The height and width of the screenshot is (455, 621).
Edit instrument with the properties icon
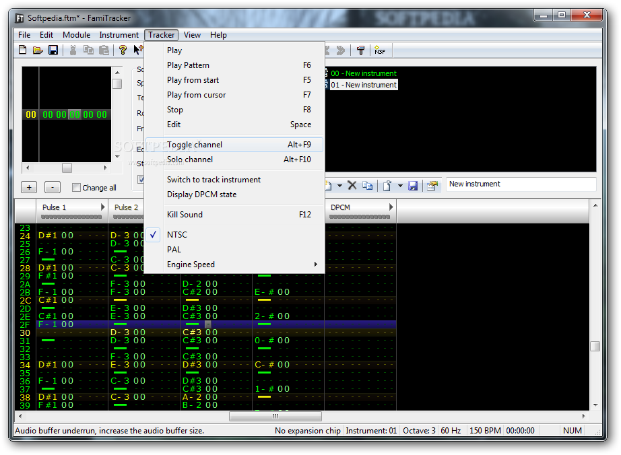click(432, 185)
